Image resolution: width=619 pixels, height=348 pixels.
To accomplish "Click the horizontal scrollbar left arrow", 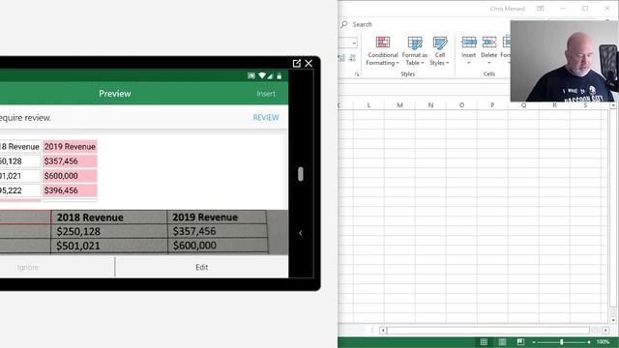I will pyautogui.click(x=383, y=331).
